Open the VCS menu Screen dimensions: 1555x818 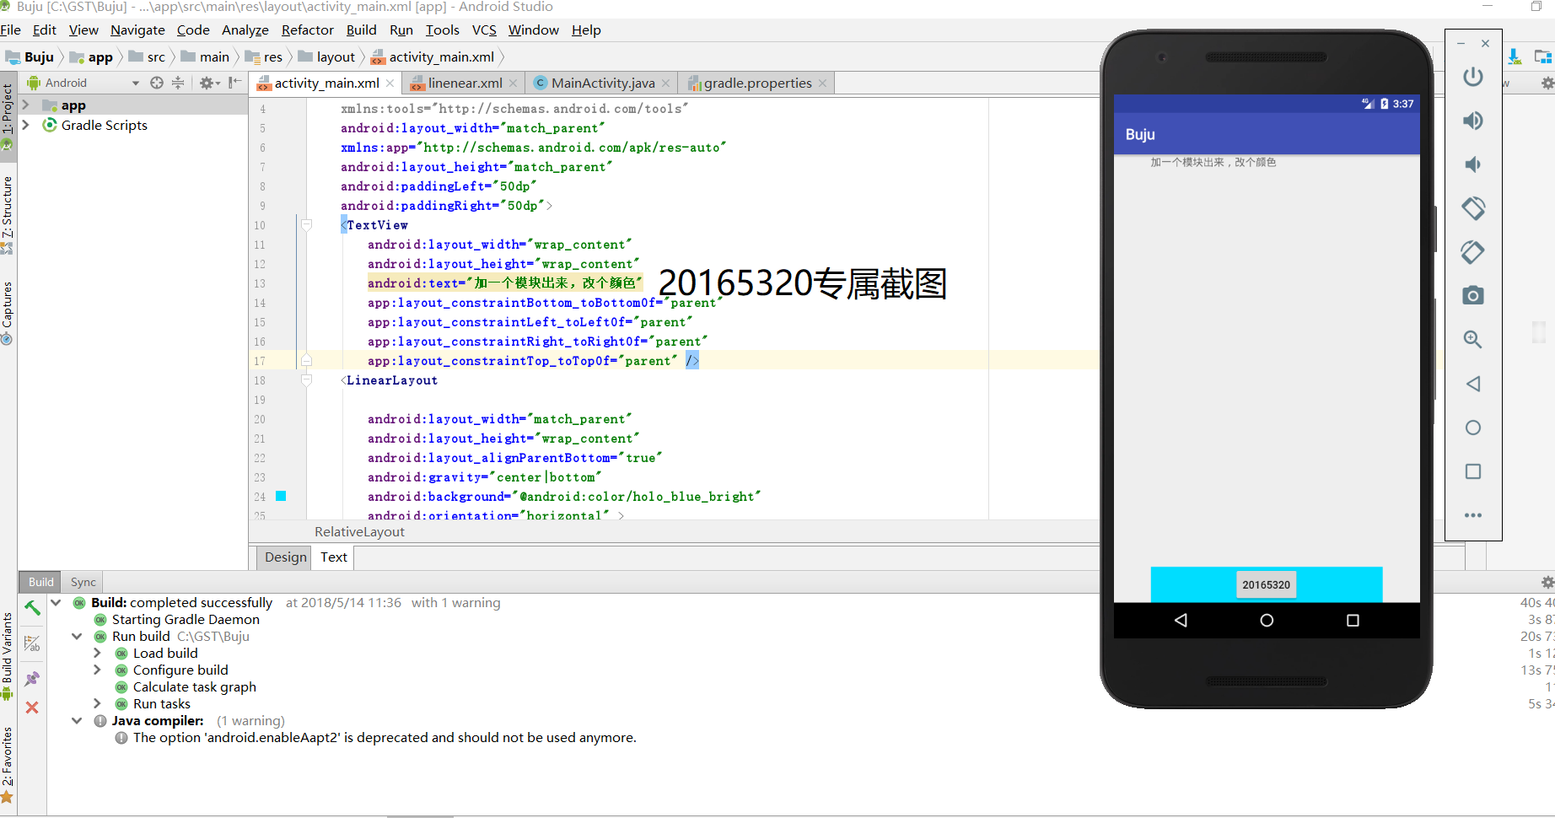pos(484,30)
